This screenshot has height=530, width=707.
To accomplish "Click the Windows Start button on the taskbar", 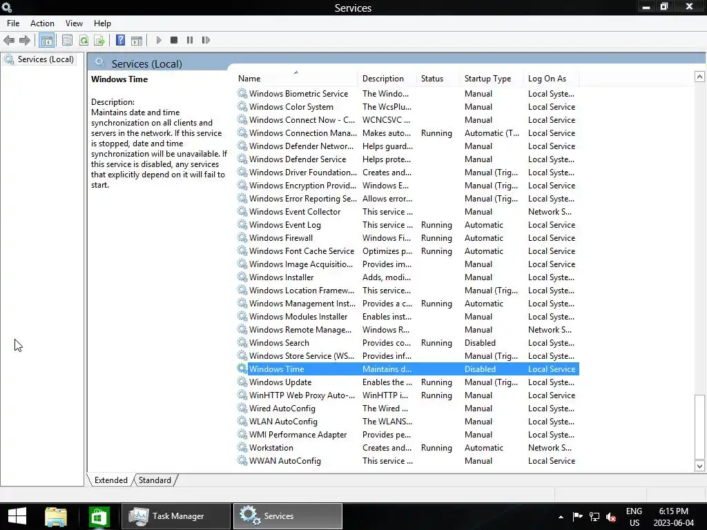I will [17, 516].
